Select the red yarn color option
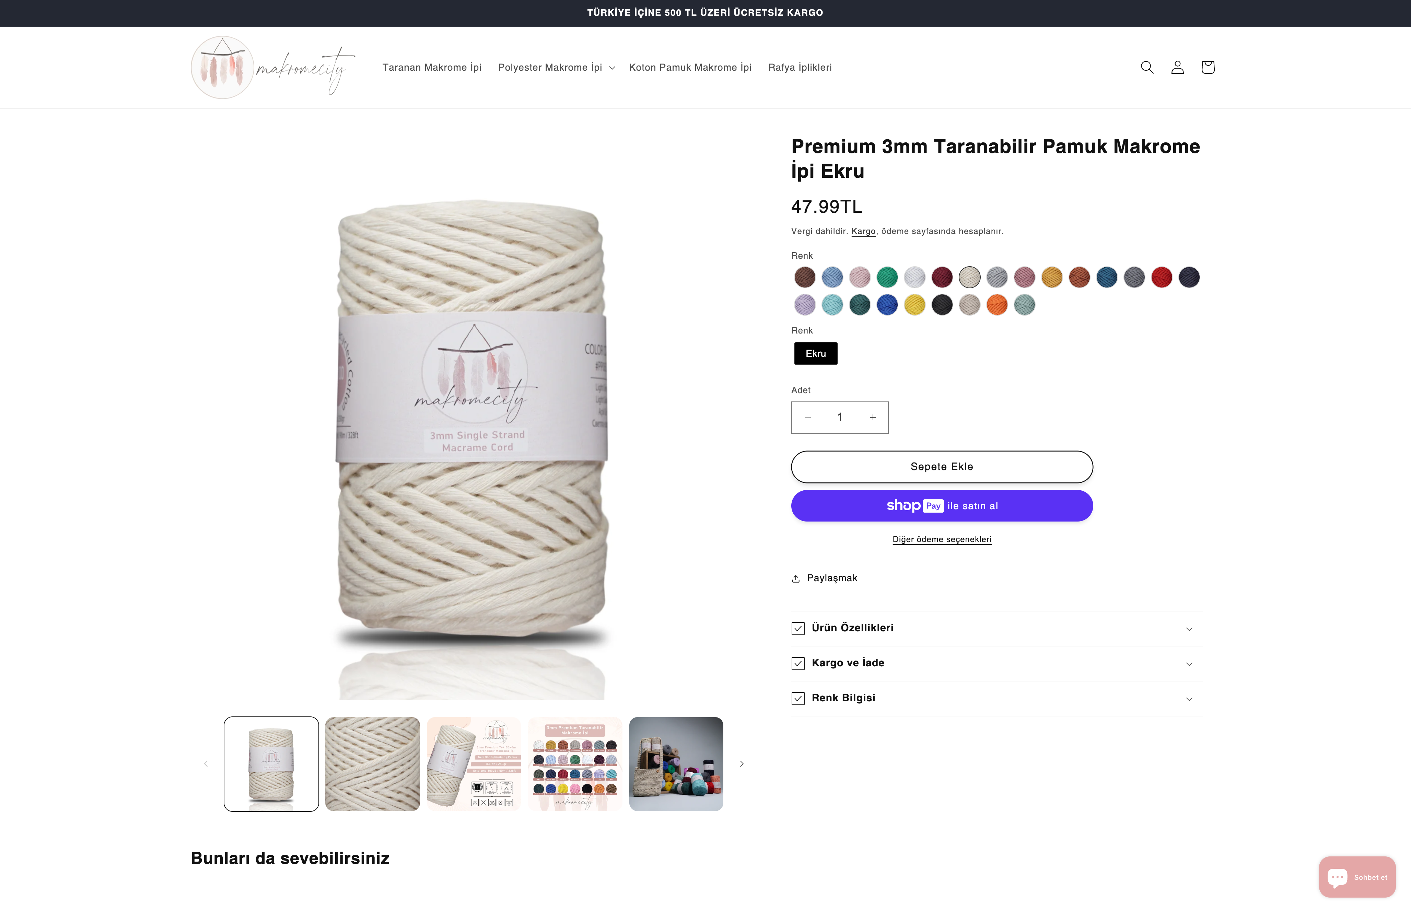Screen dimensions: 1411x912 pyautogui.click(x=1161, y=277)
